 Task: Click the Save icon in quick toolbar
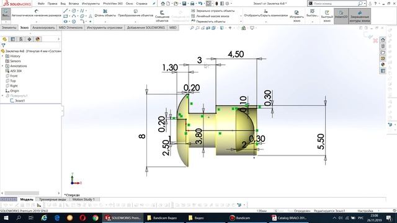(x=184, y=4)
